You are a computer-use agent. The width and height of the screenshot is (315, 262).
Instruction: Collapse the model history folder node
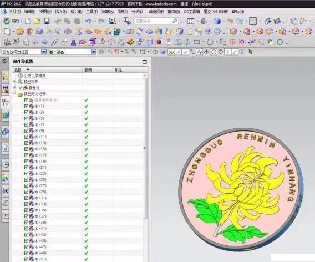[15, 94]
